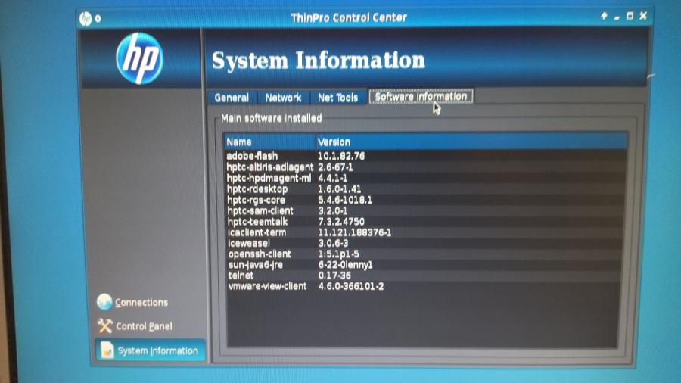Click the version value 11.121.188376-1
Screen dimensions: 681x383
(x=354, y=232)
